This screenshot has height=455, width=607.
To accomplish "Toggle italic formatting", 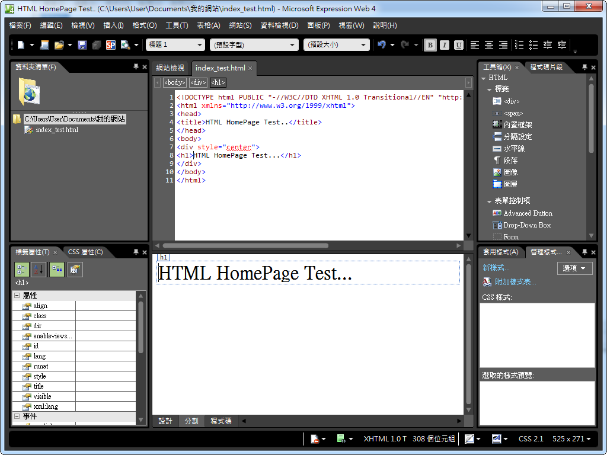I will 444,45.
